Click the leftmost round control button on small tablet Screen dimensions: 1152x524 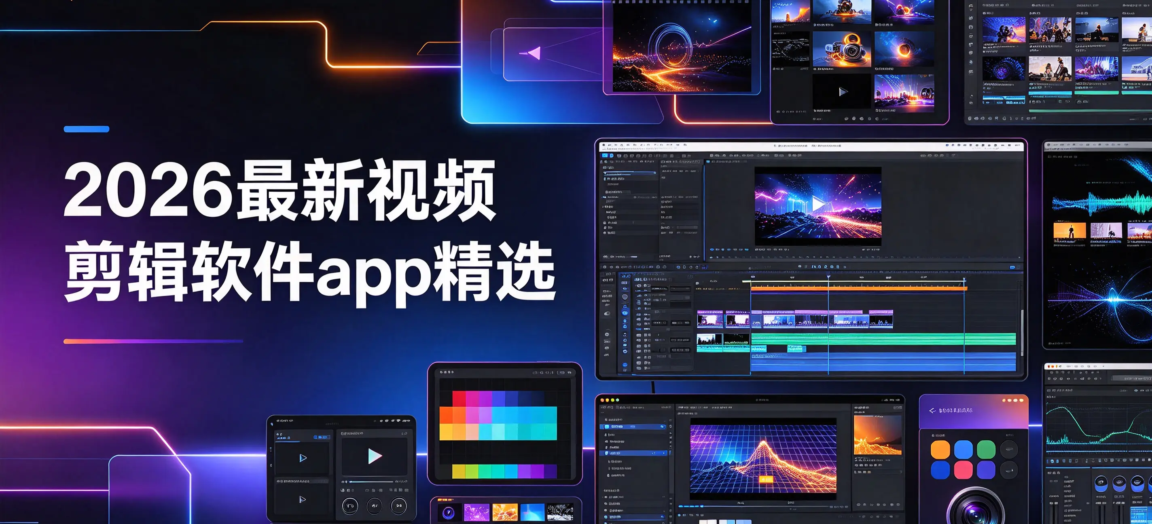(x=350, y=506)
